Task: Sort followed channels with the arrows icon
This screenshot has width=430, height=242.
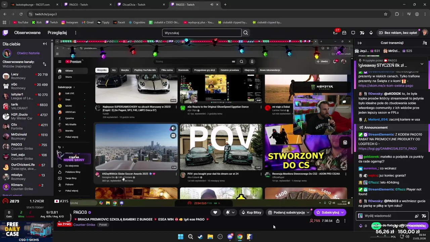Action: tap(44, 64)
